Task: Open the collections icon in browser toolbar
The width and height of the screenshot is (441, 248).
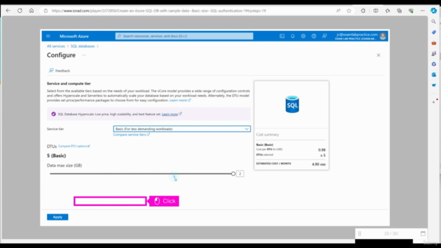Action: (x=400, y=11)
